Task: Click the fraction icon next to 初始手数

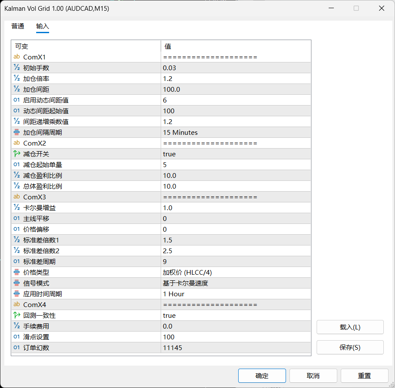Action: pos(17,68)
